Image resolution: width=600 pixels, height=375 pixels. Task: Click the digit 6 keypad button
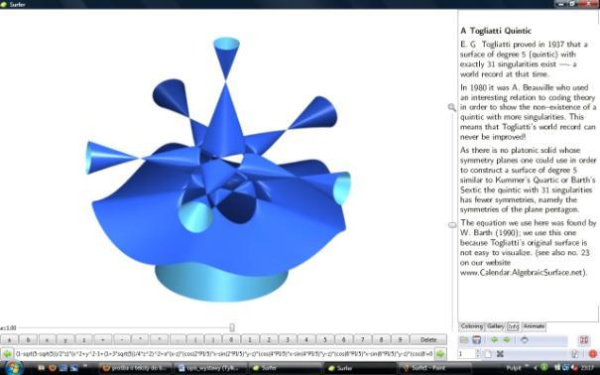tap(343, 339)
